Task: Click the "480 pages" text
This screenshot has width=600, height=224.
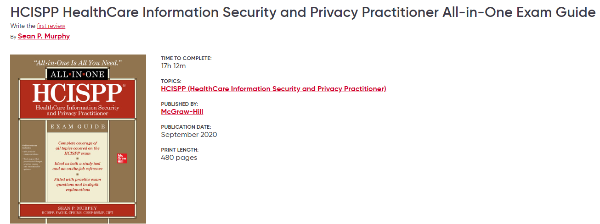Action: coord(179,158)
